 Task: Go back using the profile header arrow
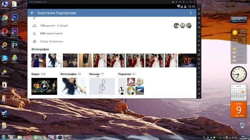(x=32, y=13)
